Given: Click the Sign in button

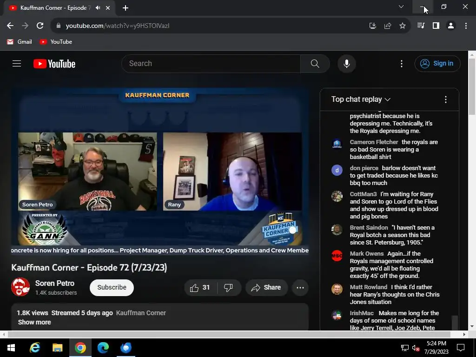Looking at the screenshot, I should 437,63.
